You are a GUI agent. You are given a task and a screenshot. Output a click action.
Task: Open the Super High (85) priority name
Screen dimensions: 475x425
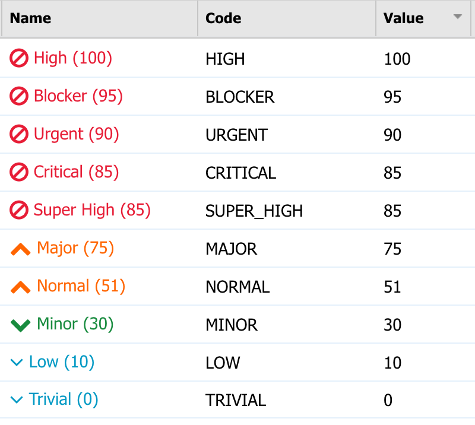92,210
